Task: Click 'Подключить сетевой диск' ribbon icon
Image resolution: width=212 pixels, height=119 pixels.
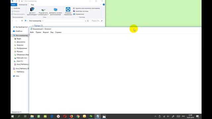Action: point(43,12)
